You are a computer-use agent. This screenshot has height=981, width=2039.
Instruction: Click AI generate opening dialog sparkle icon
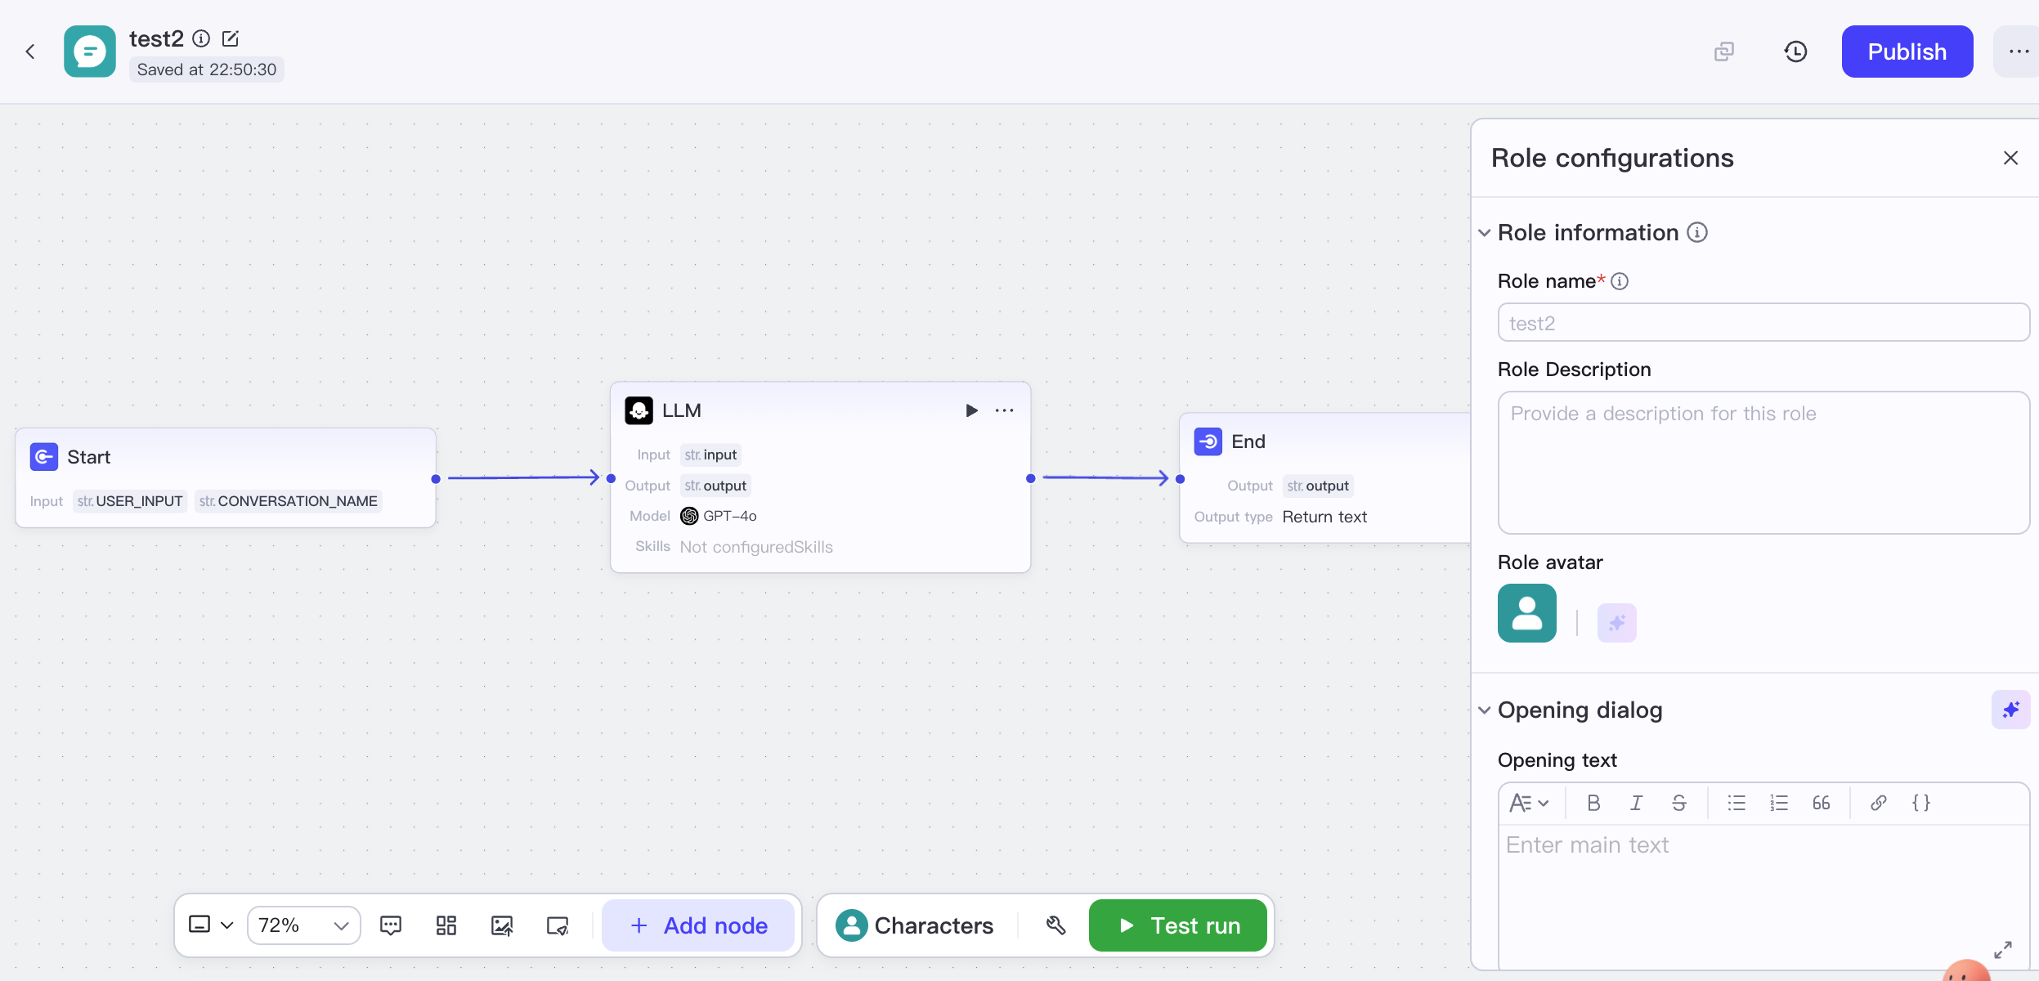(x=2010, y=710)
